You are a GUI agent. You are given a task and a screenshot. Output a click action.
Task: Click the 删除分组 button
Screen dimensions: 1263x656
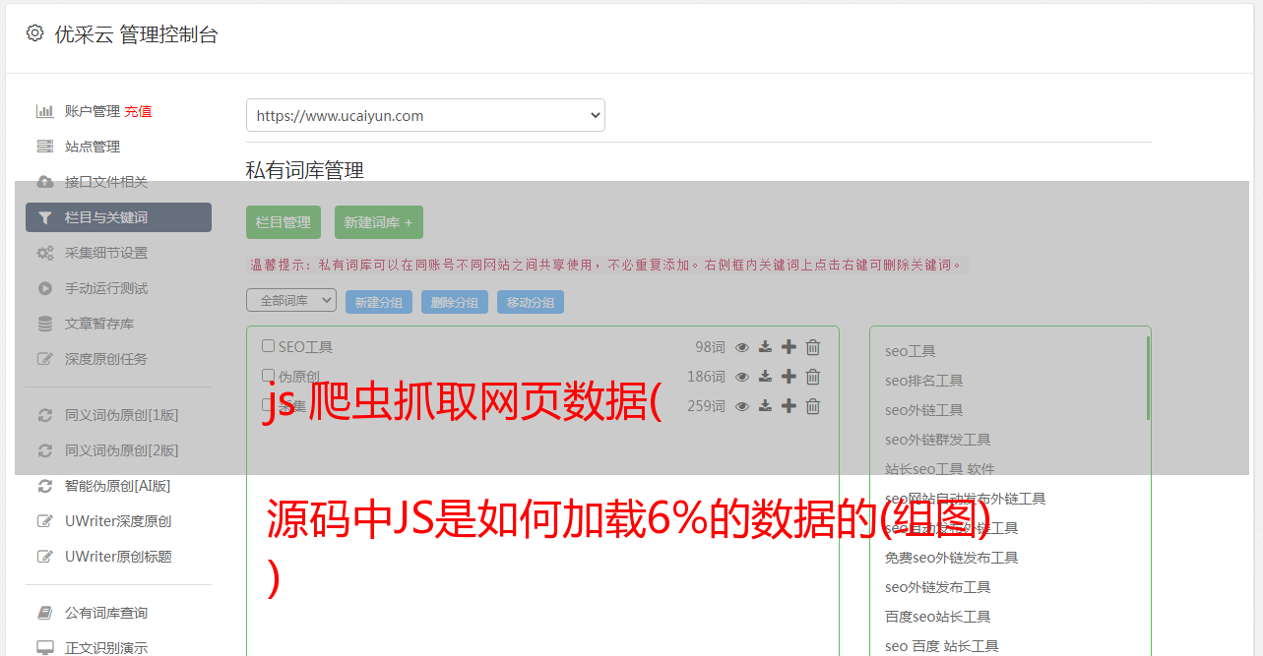click(x=455, y=303)
